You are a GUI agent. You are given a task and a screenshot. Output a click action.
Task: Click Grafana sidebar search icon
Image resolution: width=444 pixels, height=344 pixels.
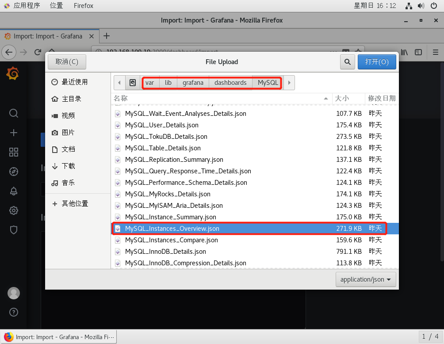tap(14, 113)
